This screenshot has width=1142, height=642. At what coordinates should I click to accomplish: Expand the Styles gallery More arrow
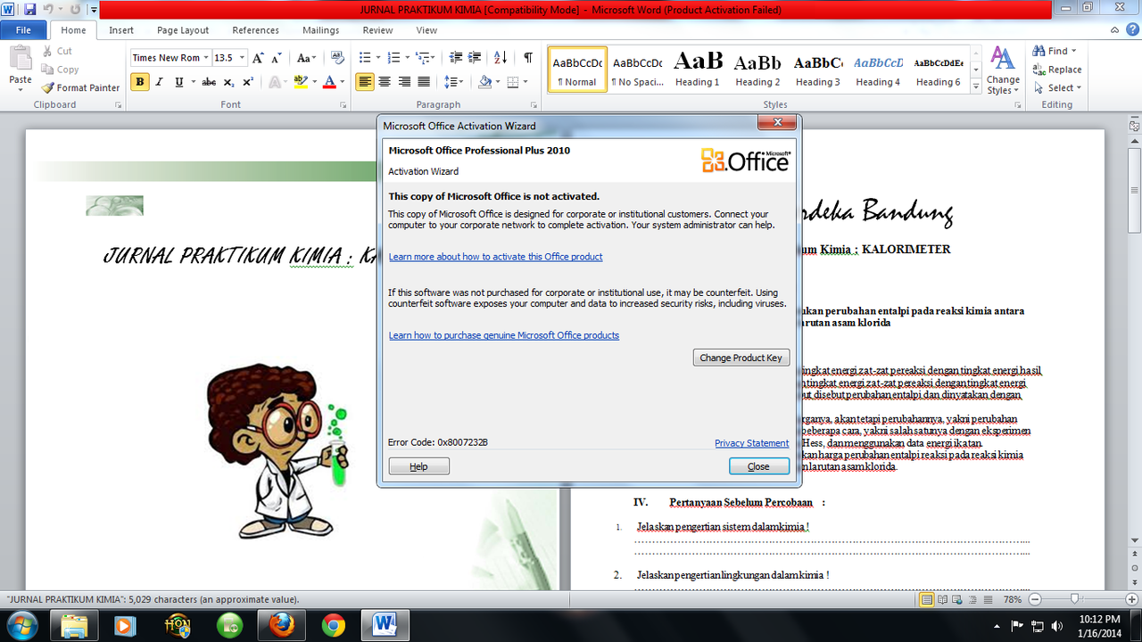[976, 85]
